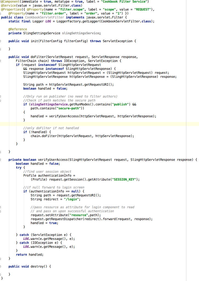The width and height of the screenshot is (199, 281).
Task: Collapse the init method fold marker
Action: coord(0,41)
